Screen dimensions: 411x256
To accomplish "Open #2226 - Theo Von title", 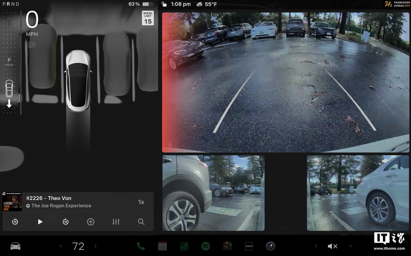I will (x=49, y=198).
